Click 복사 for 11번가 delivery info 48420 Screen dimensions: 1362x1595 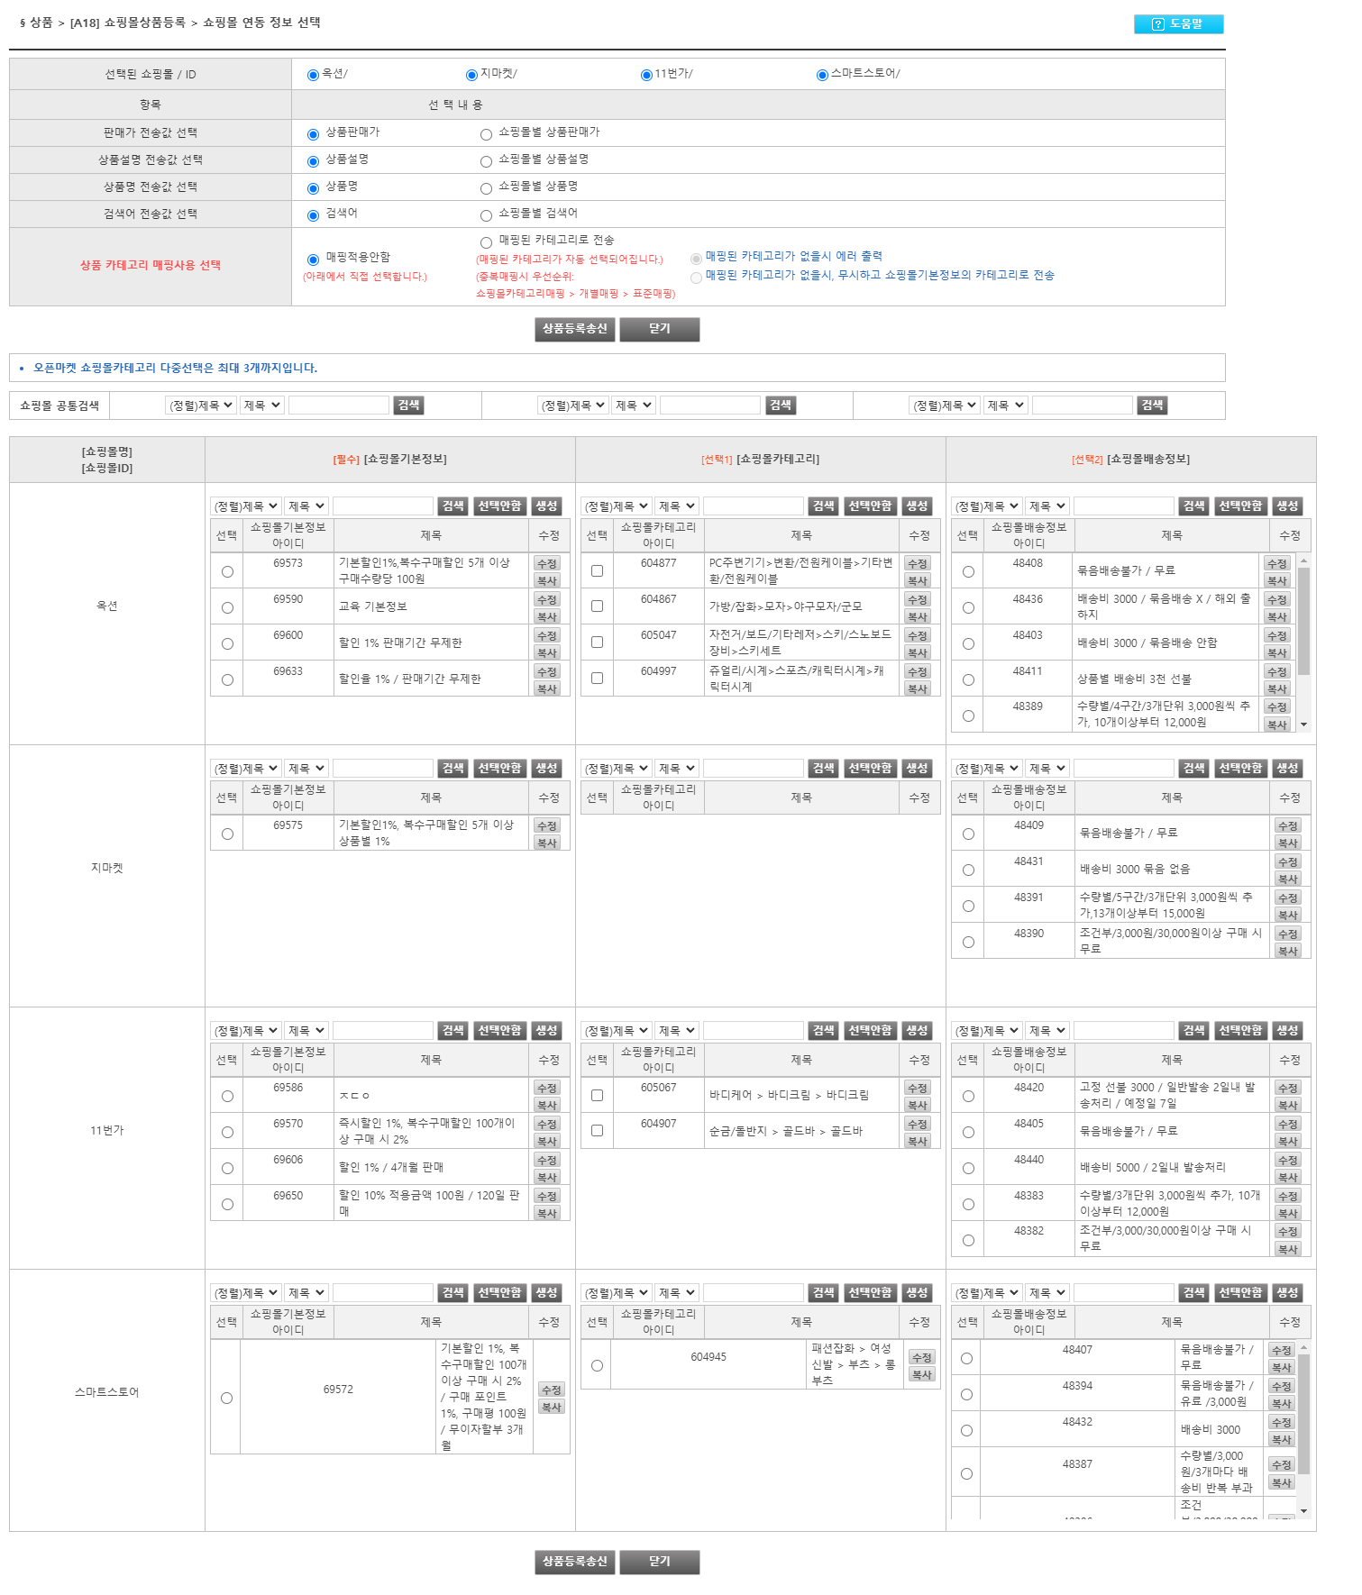pos(1287,1105)
